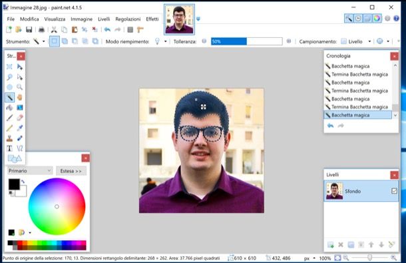Image resolution: width=406 pixels, height=263 pixels.
Task: Toggle the Colors window button
Action: [377, 19]
